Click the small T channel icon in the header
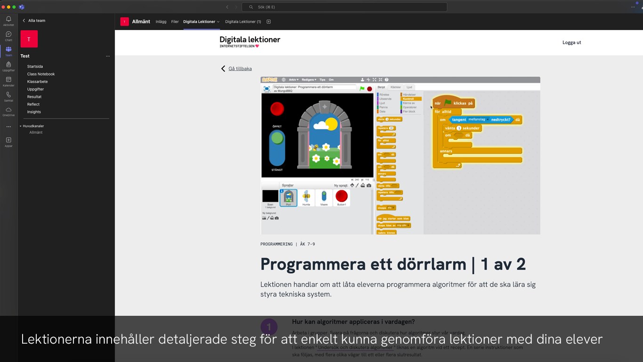The width and height of the screenshot is (643, 362). 124,22
